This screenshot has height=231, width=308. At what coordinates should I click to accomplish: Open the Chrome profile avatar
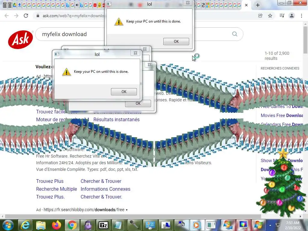[292, 16]
